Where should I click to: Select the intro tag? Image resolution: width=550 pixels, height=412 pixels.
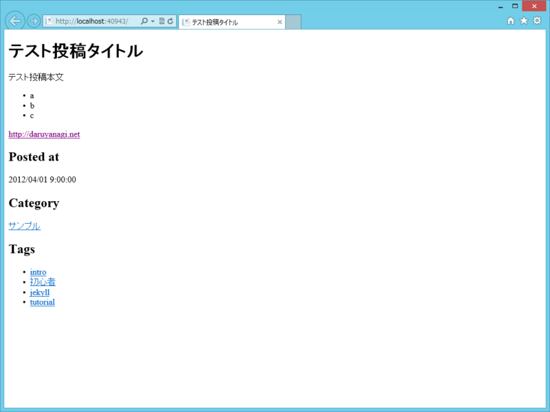(37, 272)
